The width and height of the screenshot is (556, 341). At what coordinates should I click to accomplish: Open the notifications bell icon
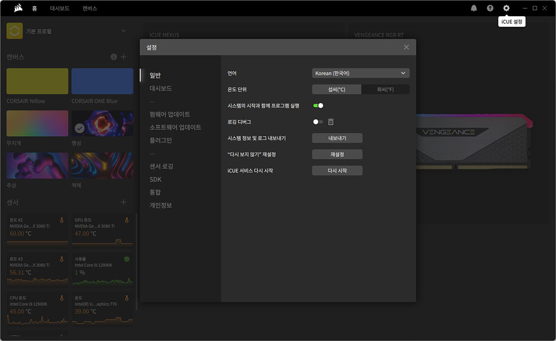point(474,8)
